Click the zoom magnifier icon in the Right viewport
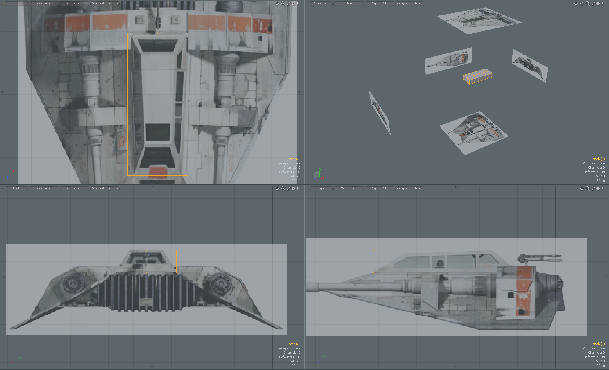 click(x=588, y=188)
